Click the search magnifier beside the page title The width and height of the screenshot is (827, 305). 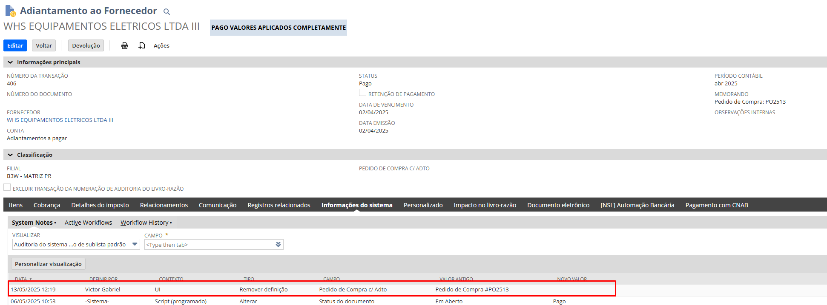tap(167, 12)
